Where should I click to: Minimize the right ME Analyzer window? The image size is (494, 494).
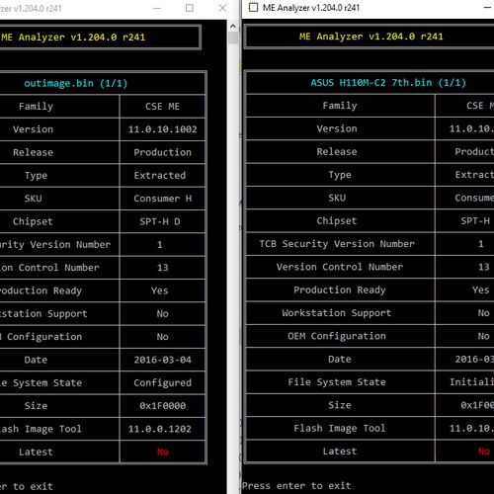[487, 8]
